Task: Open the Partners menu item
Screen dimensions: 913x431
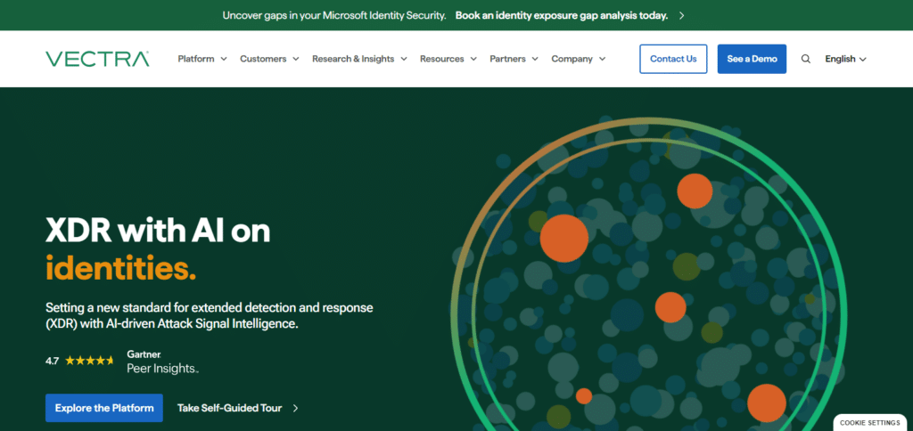Action: coord(507,59)
